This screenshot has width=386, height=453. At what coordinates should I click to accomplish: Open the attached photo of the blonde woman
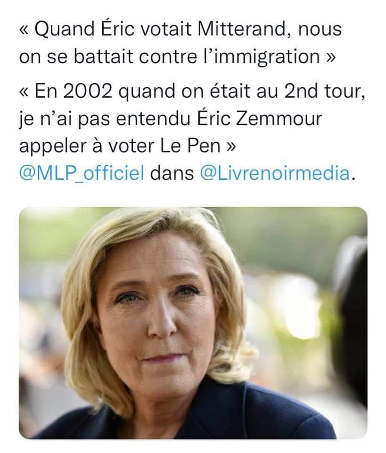click(193, 323)
